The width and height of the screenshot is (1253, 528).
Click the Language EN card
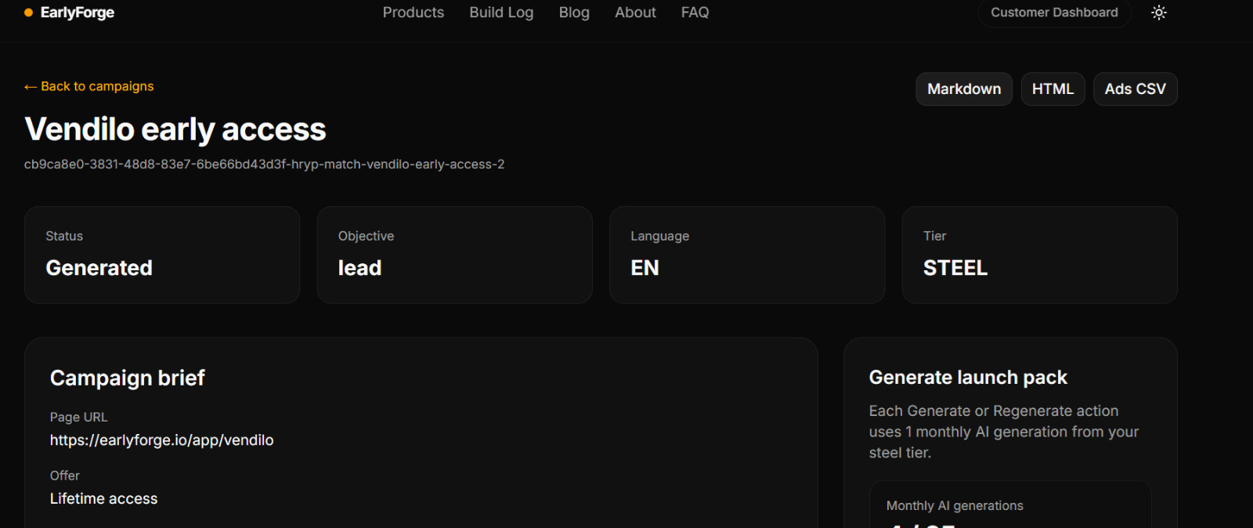click(x=747, y=255)
